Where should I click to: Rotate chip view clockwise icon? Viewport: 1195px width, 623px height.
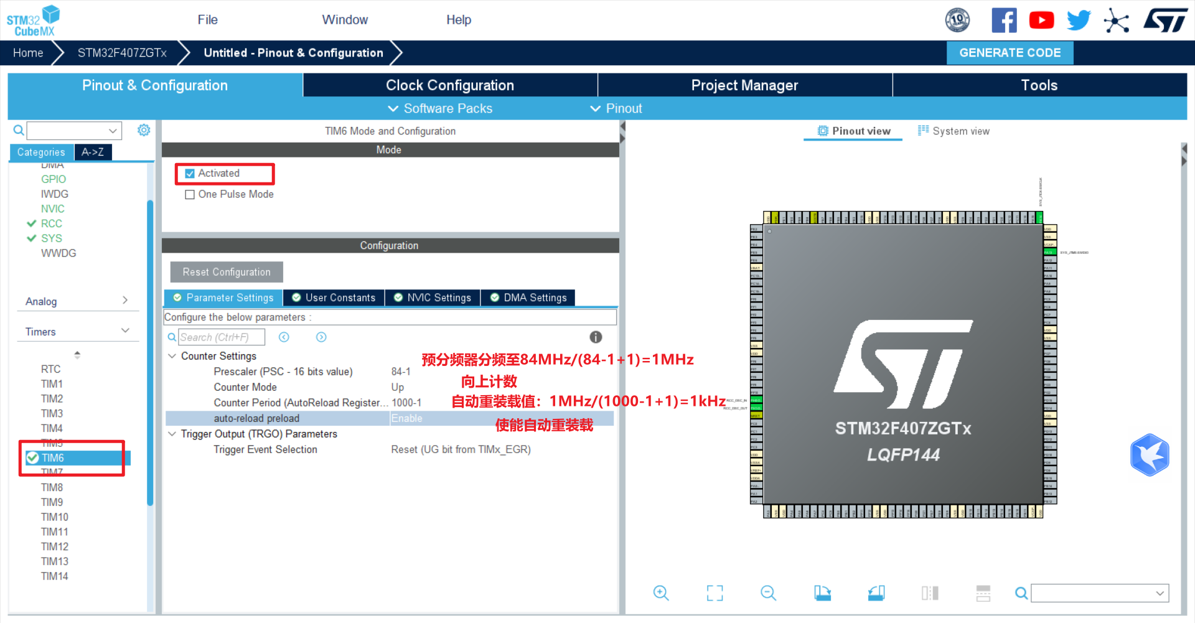[x=822, y=593]
